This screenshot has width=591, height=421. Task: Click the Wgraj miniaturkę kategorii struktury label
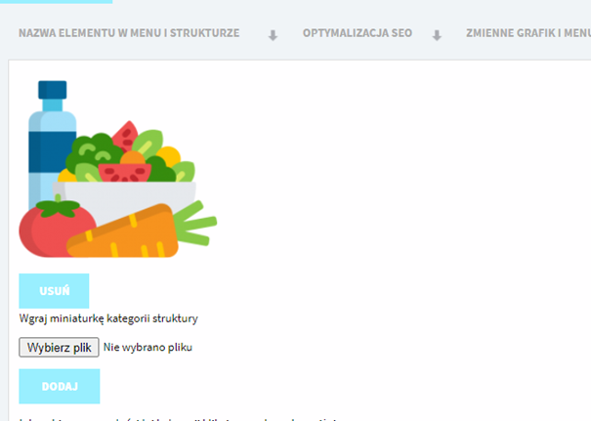pos(108,318)
